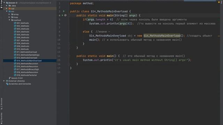Open S09_Methods class icon

pos(15,46)
